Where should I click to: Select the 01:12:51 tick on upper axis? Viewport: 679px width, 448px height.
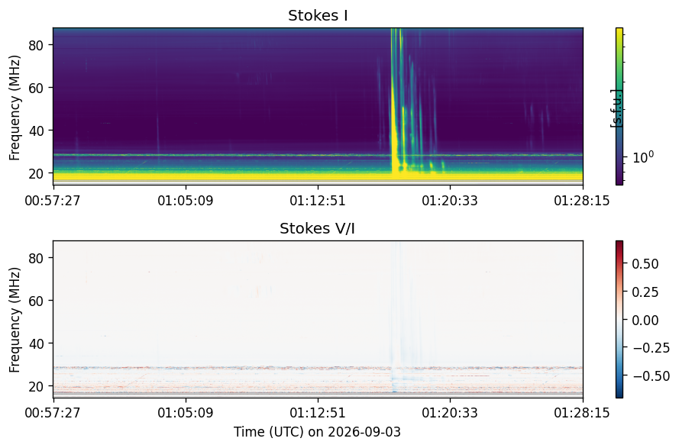[x=318, y=201]
